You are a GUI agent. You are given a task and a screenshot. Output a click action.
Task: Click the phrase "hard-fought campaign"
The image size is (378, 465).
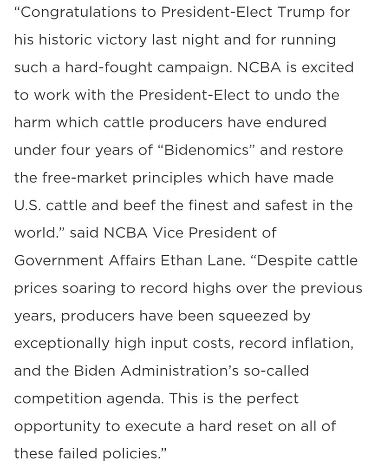point(149,68)
